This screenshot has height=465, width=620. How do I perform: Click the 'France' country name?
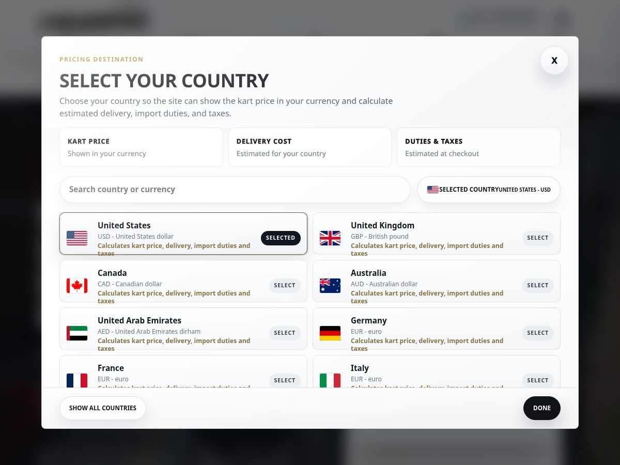click(111, 368)
